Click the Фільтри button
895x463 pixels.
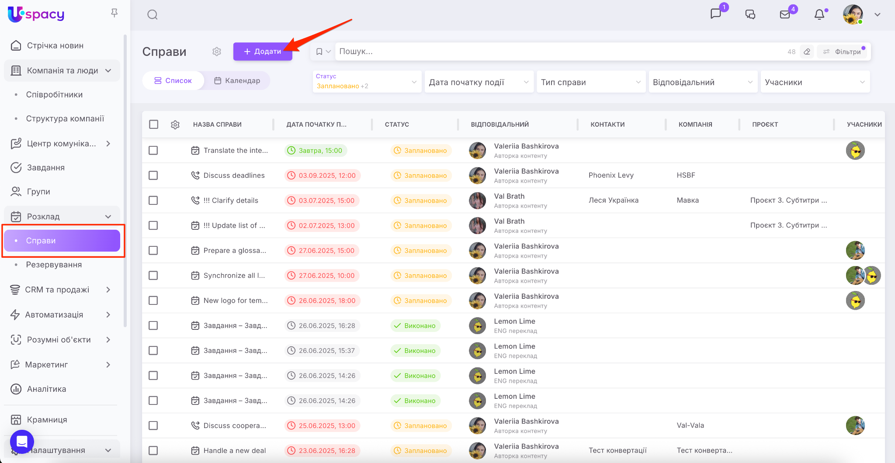[843, 52]
